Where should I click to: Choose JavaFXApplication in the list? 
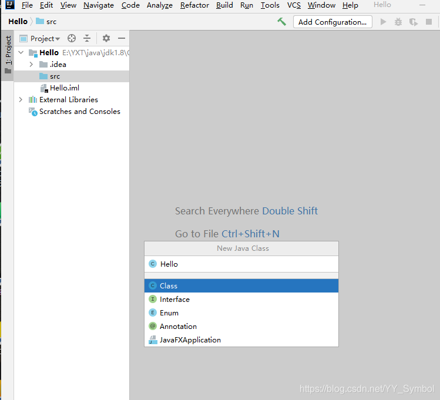click(x=241, y=340)
